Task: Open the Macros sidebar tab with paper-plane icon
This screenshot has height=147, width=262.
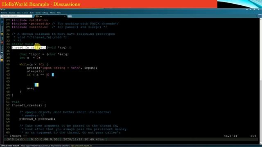Action: 2,49
